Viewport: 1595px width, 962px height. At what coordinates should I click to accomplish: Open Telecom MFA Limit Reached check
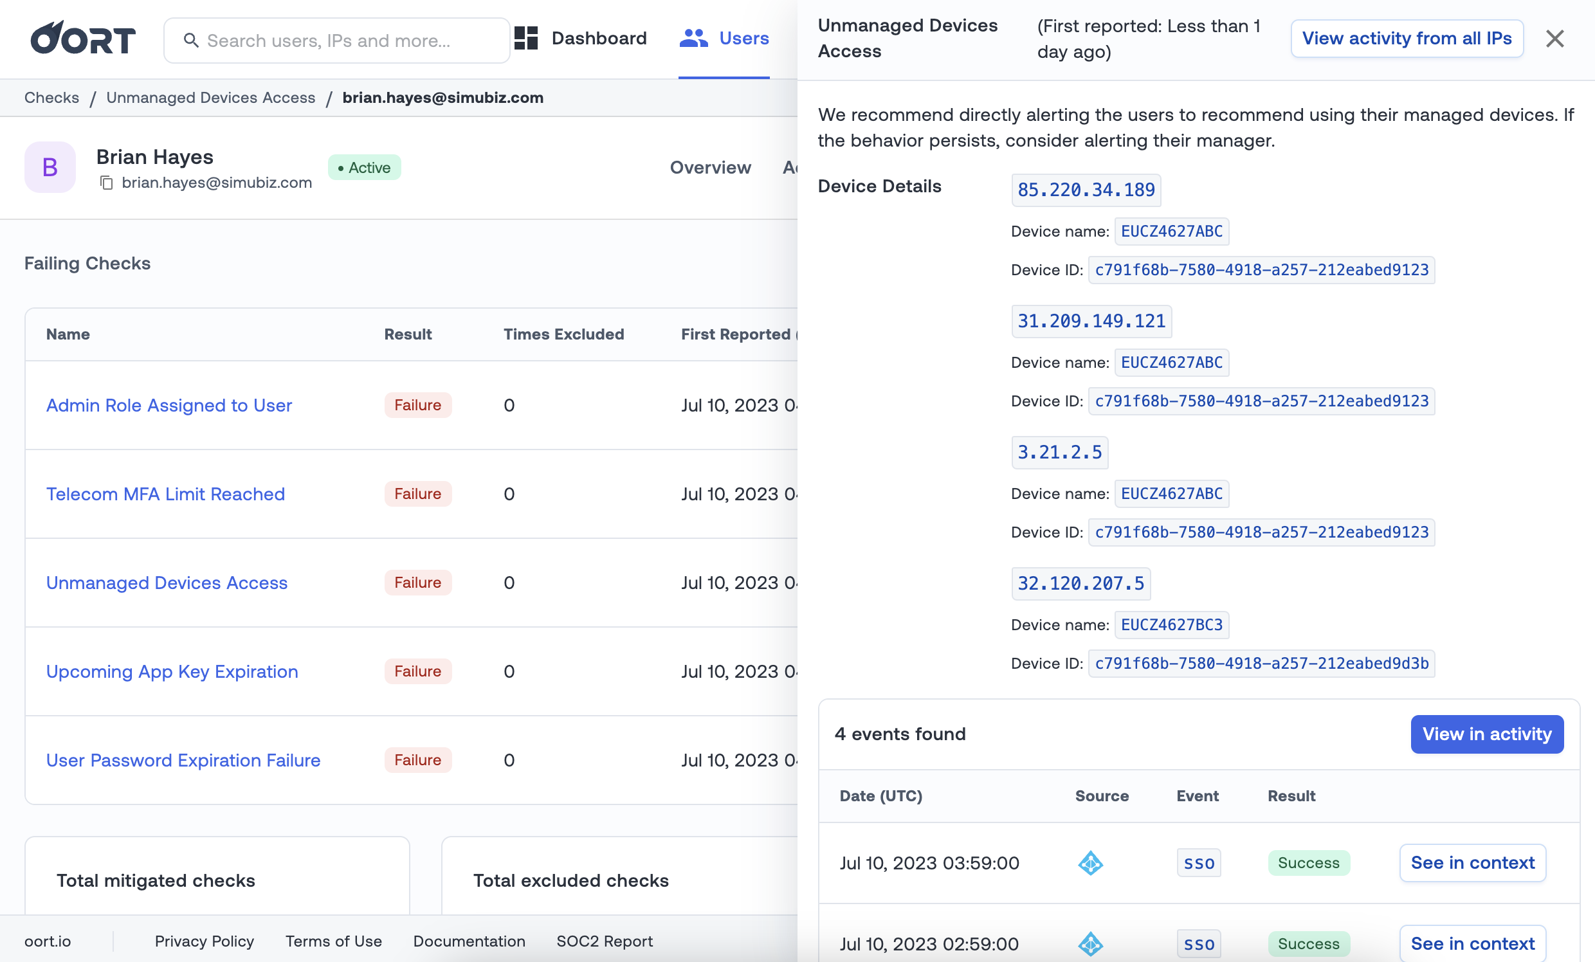(165, 494)
